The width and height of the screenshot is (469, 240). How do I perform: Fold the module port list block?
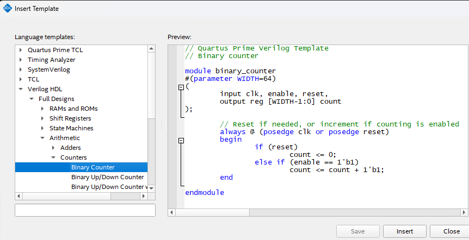182,87
